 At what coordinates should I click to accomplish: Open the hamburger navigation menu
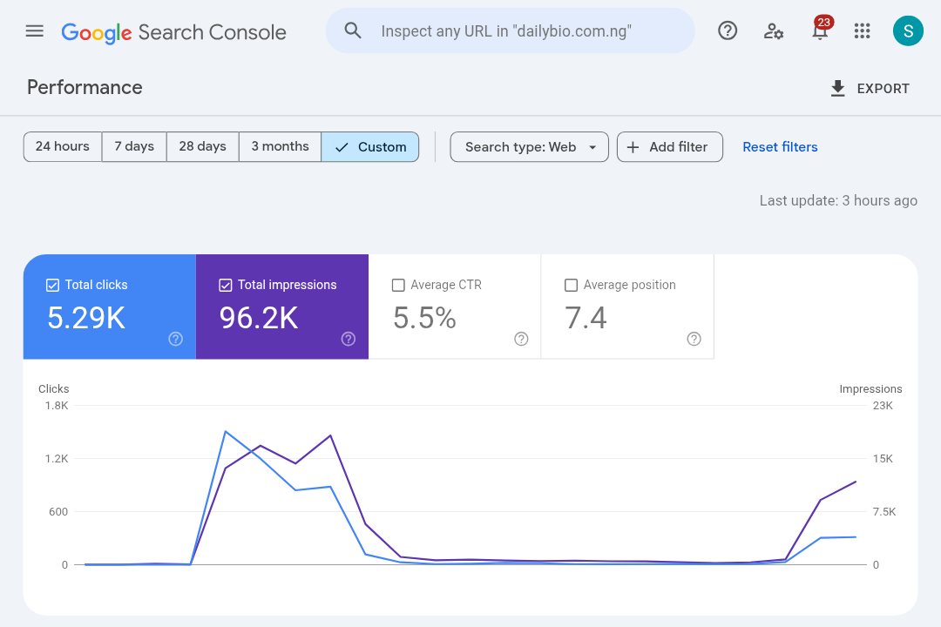pos(35,30)
